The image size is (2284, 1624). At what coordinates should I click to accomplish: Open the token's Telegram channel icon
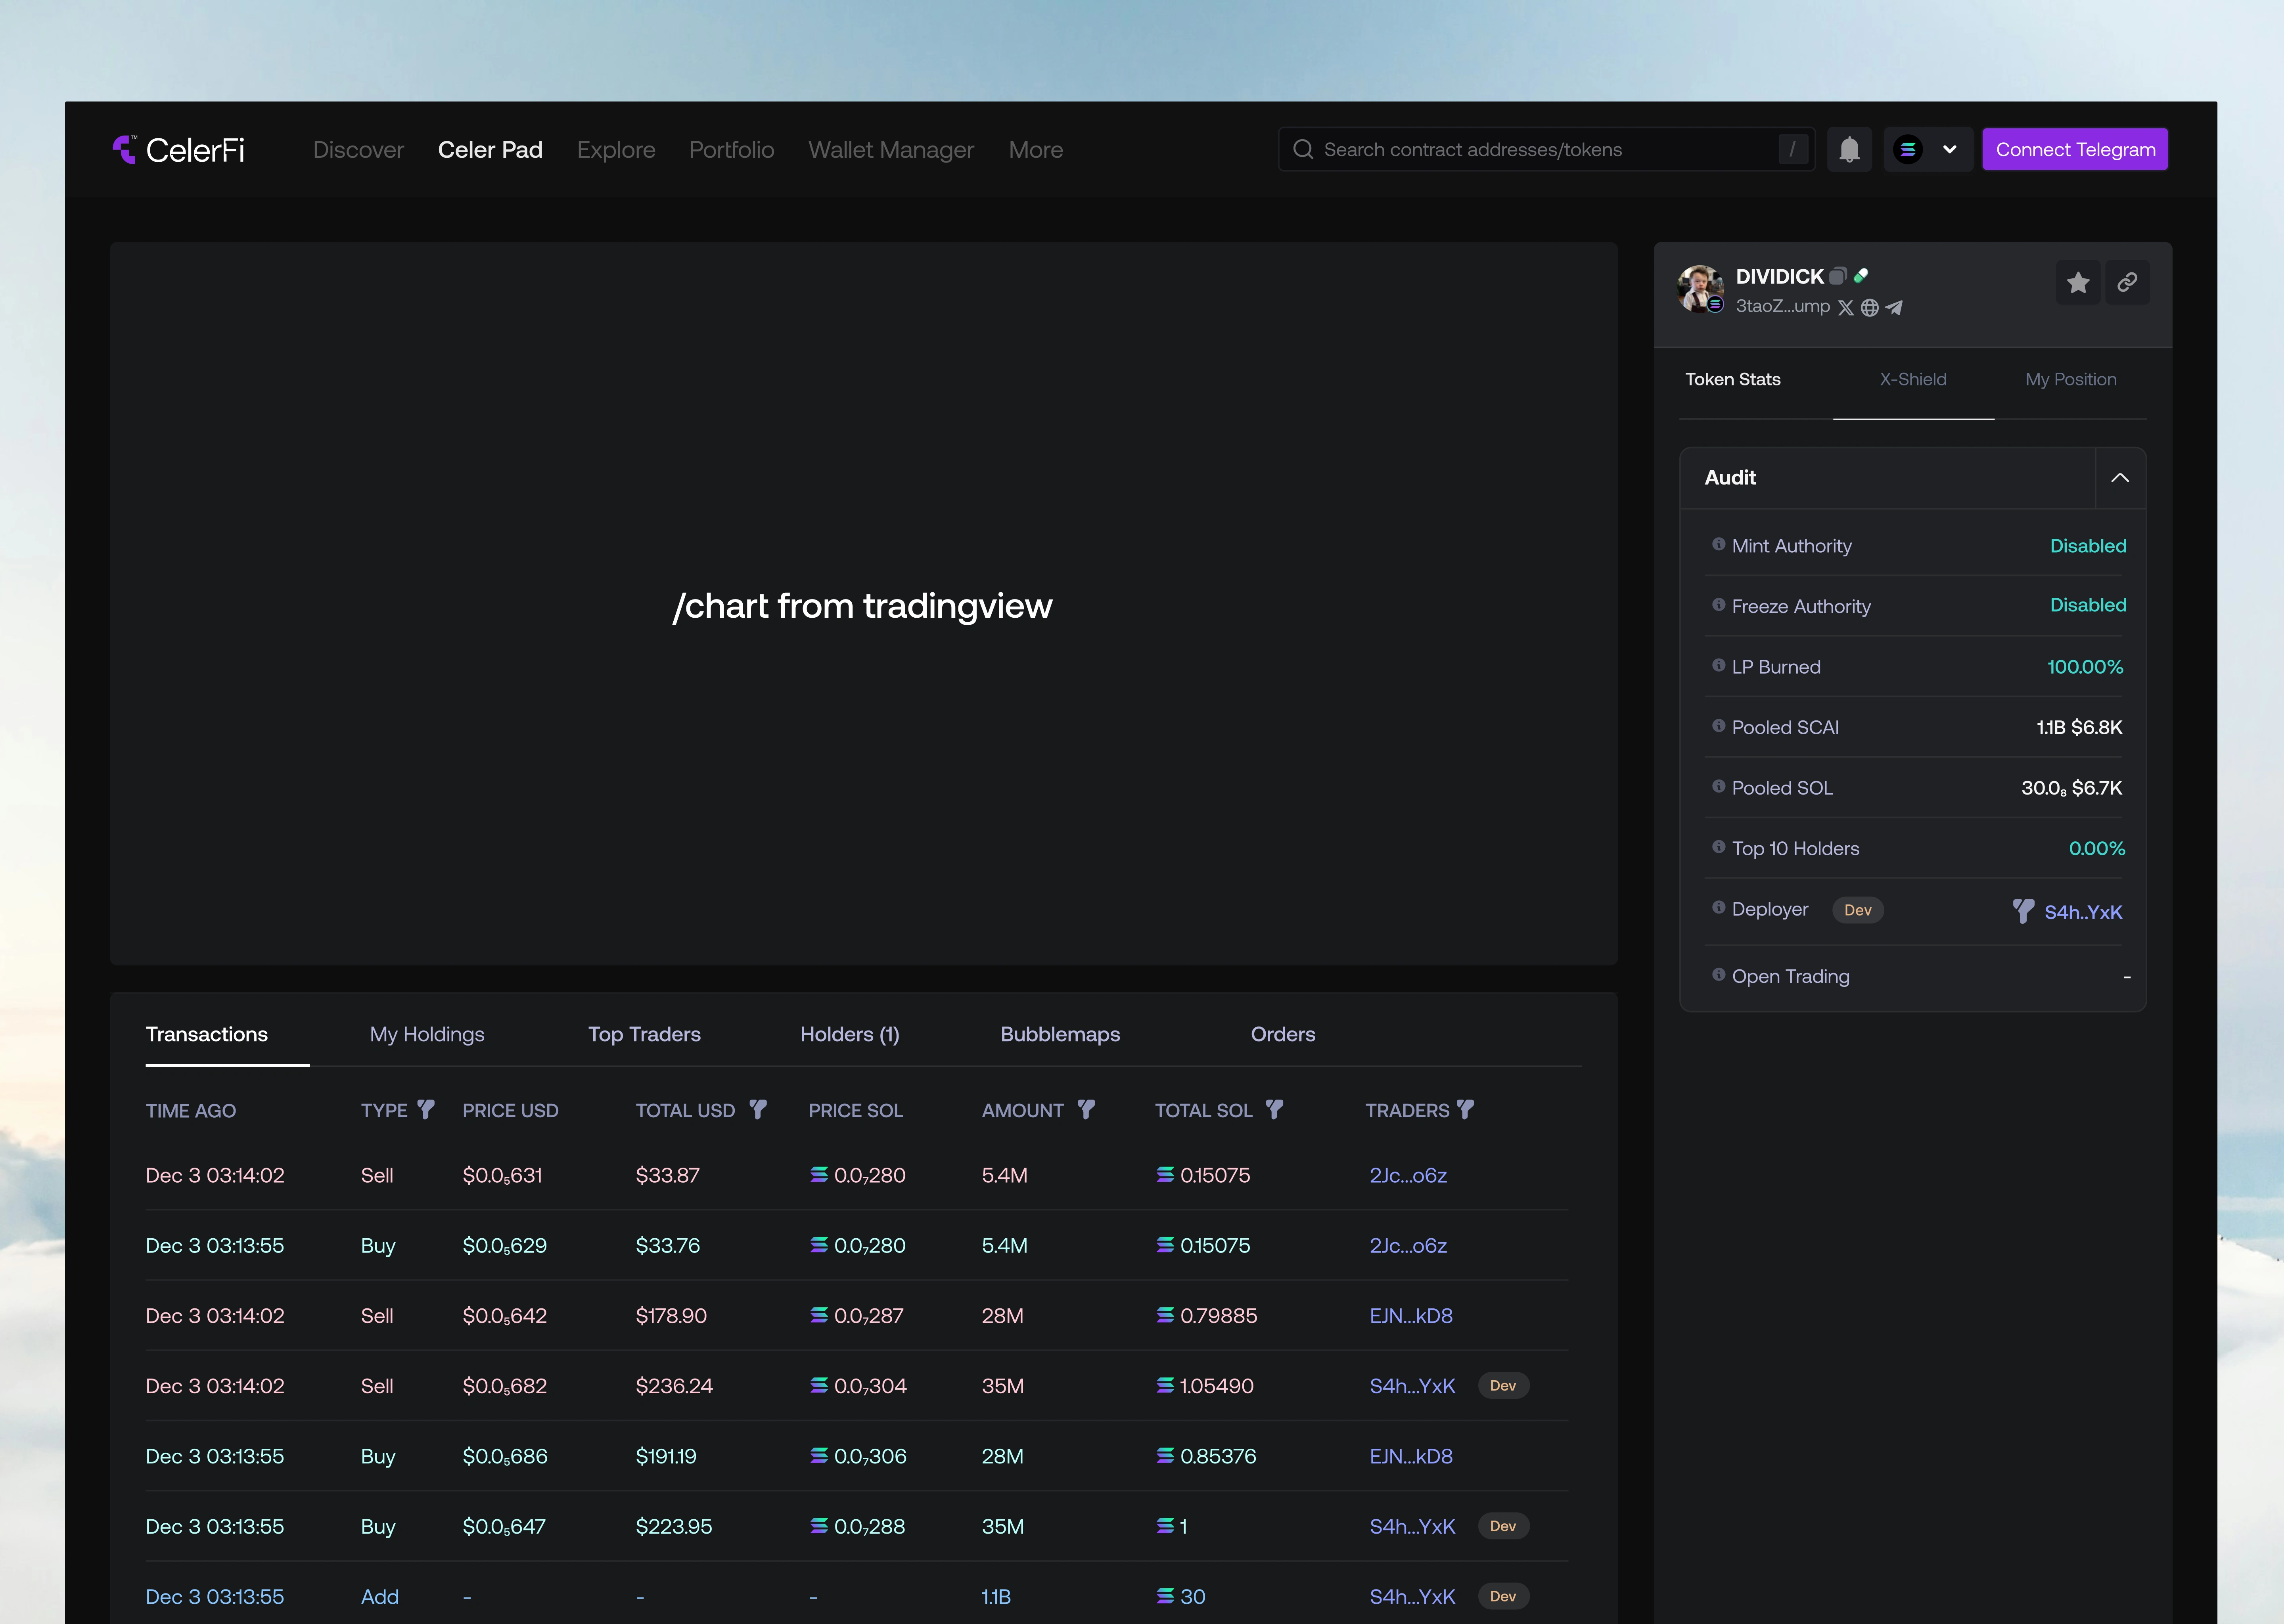tap(1894, 308)
